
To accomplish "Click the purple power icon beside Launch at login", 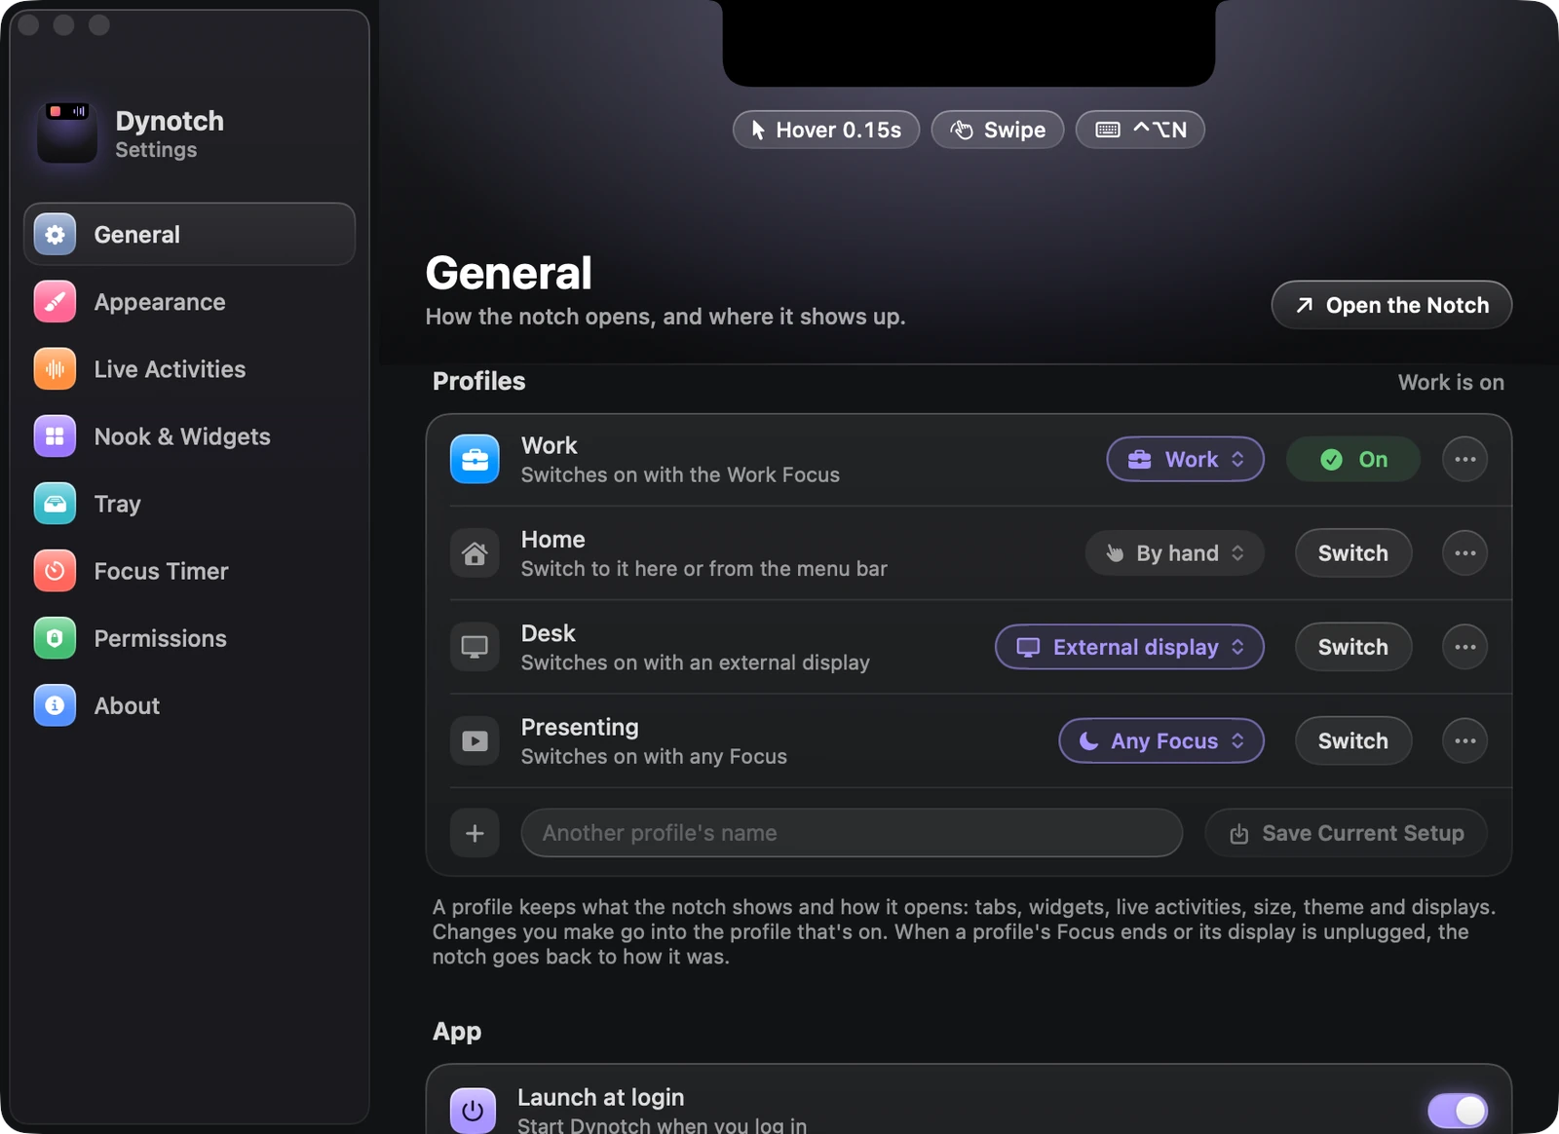I will click(x=473, y=1111).
